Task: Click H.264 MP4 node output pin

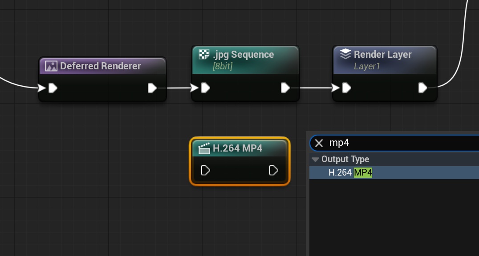Action: click(274, 170)
